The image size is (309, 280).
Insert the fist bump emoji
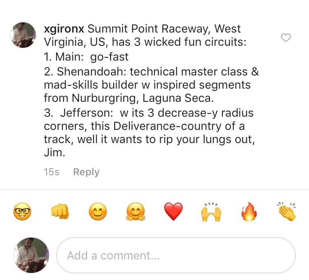tap(60, 212)
